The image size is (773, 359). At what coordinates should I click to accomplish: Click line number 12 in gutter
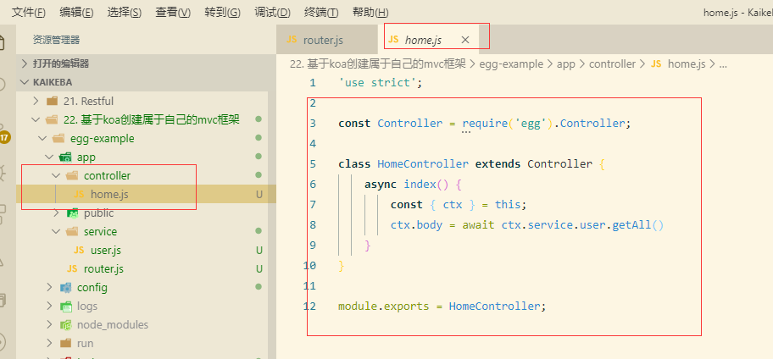[309, 306]
